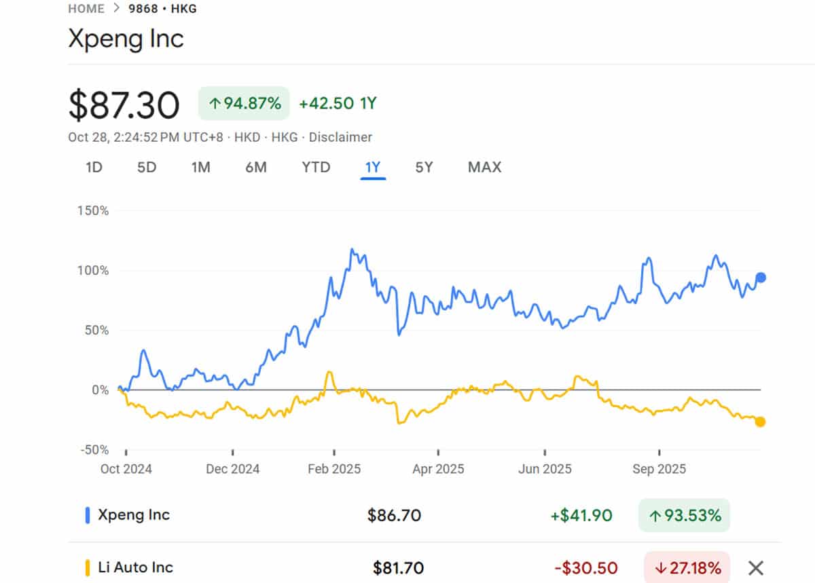The width and height of the screenshot is (815, 583).
Task: Open the Disclaimer link
Action: click(340, 137)
